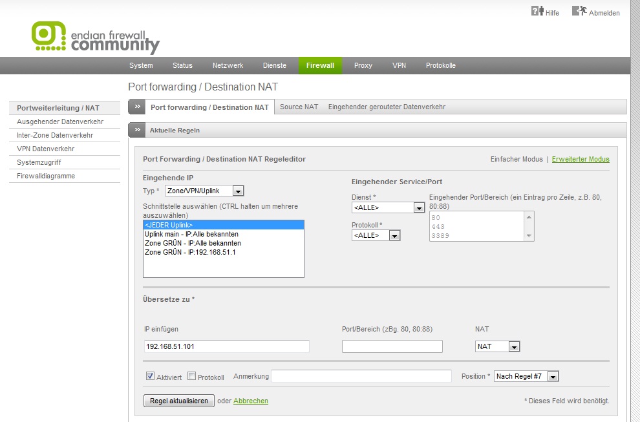Switch to the Source NAT tab
Image resolution: width=640 pixels, height=422 pixels.
pos(299,107)
